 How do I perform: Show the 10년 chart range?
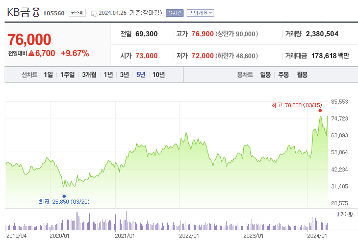point(159,75)
